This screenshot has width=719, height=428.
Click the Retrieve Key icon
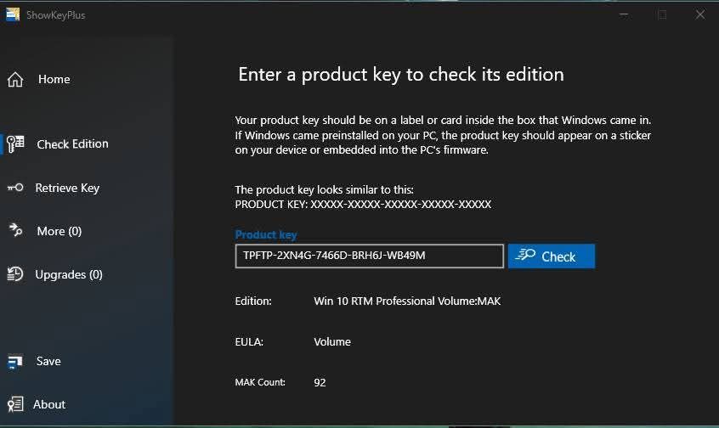(15, 188)
